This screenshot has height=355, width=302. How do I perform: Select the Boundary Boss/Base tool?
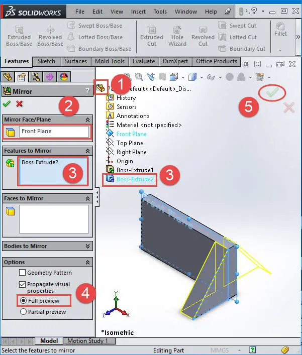click(x=99, y=48)
